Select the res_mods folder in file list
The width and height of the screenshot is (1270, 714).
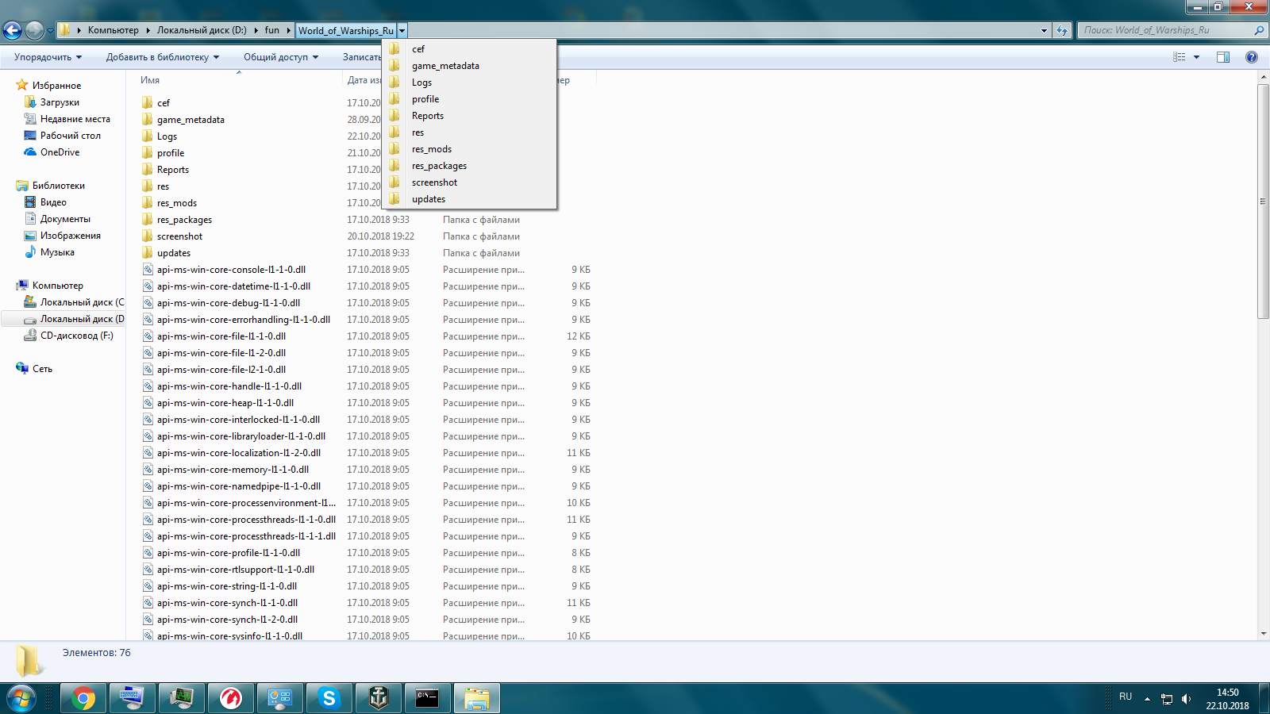click(x=176, y=203)
